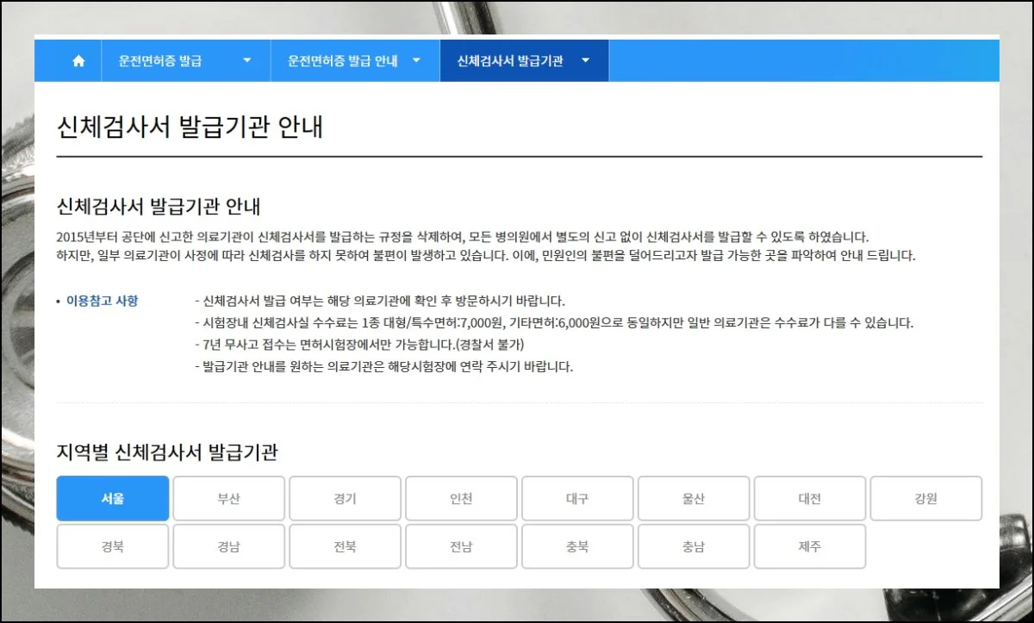The height and width of the screenshot is (623, 1034).
Task: Select the 강원 region button
Action: pyautogui.click(x=926, y=499)
